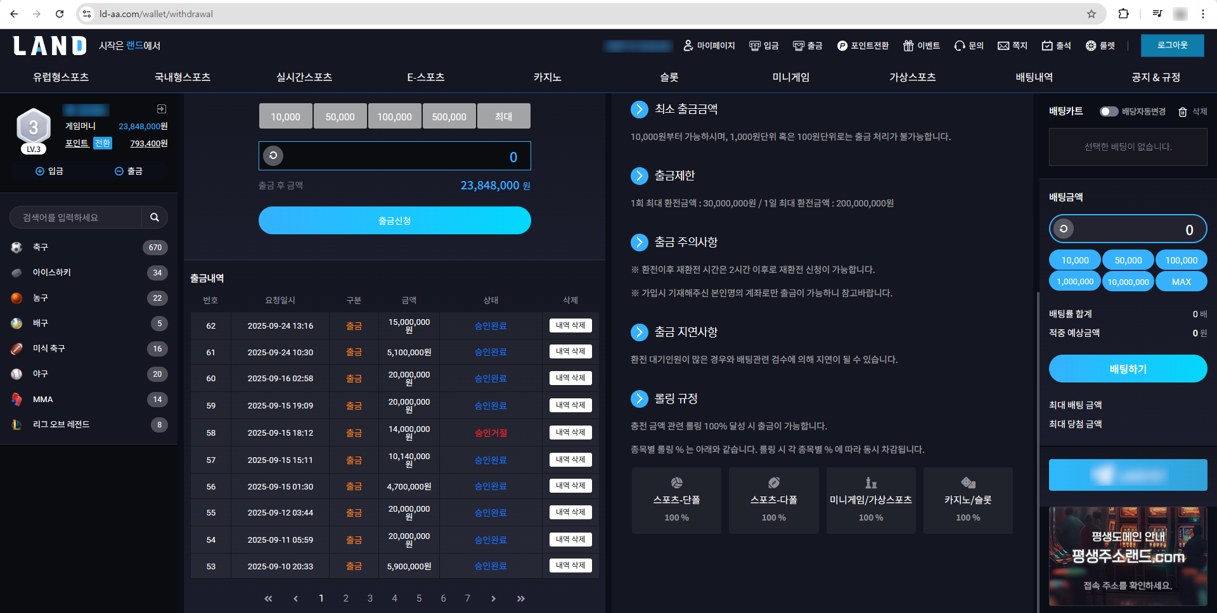Open the 미니게임 menu
The image size is (1217, 613).
tap(791, 77)
